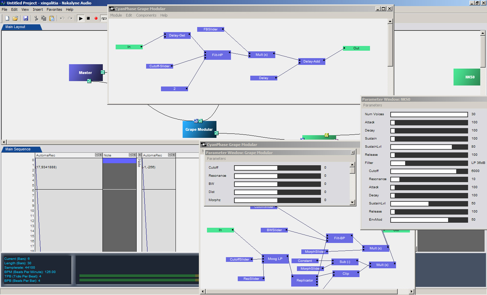The image size is (487, 295).
Task: Adjust the Num Voices slider
Action: point(429,115)
